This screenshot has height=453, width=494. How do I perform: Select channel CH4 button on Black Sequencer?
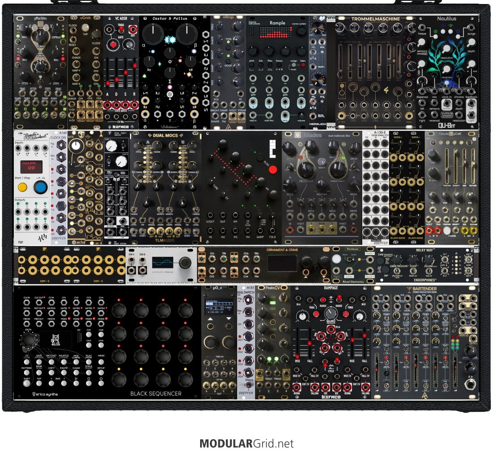[101, 345]
